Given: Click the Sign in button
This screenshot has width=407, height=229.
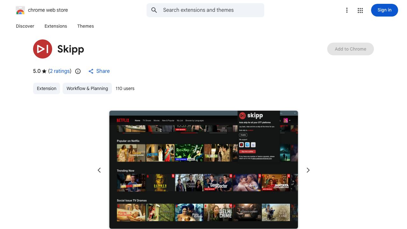Looking at the screenshot, I should pos(384,10).
